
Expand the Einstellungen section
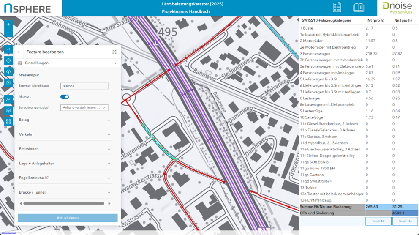click(68, 63)
